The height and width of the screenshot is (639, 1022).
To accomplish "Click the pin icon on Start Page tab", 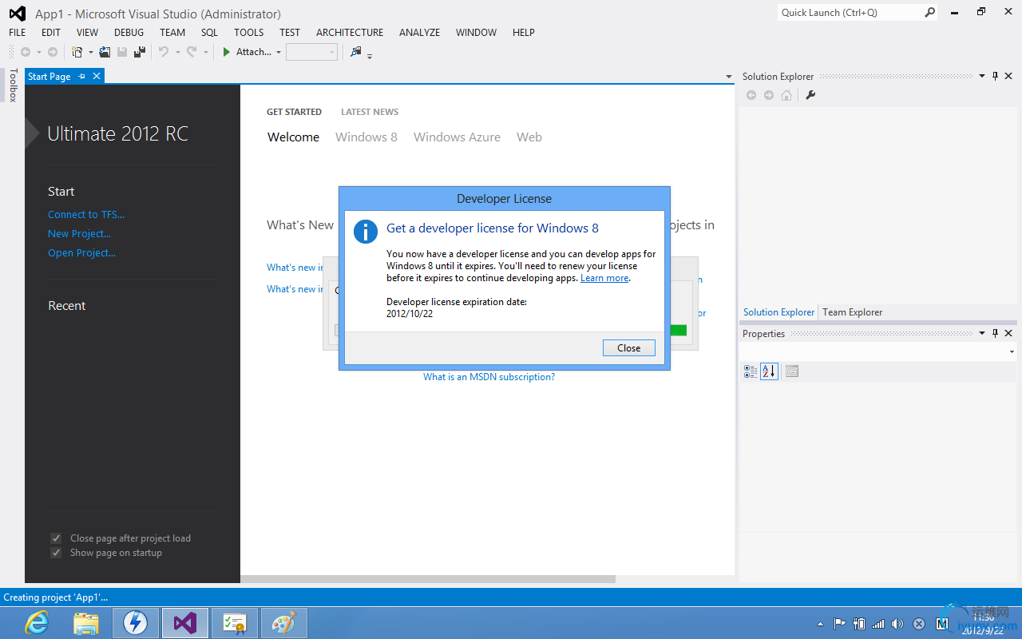I will (x=81, y=76).
